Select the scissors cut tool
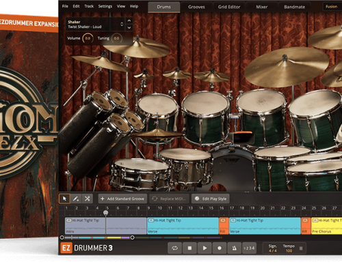342x273 pixels. coord(87,199)
